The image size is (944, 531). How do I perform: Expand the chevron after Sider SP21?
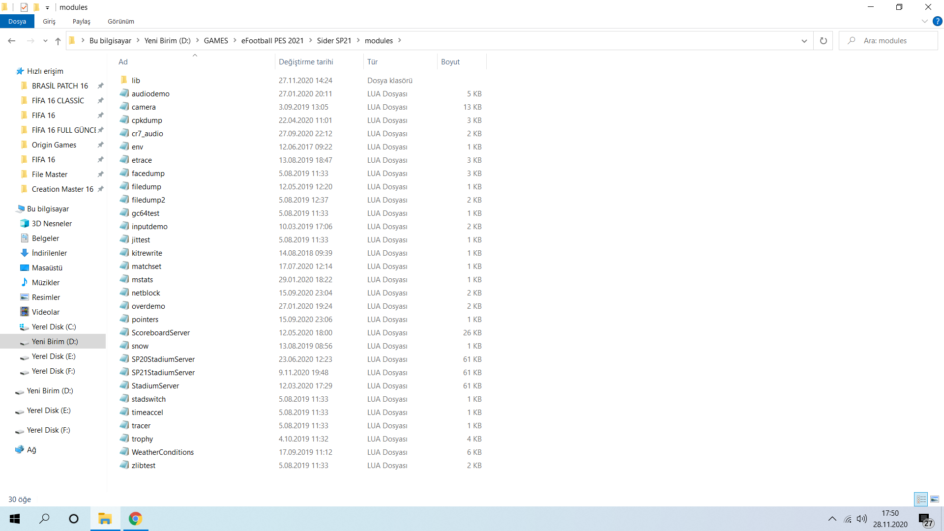click(358, 40)
